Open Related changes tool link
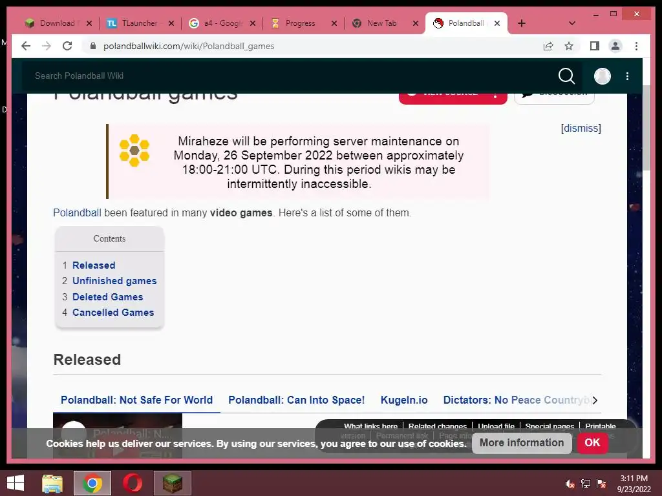 click(x=438, y=426)
